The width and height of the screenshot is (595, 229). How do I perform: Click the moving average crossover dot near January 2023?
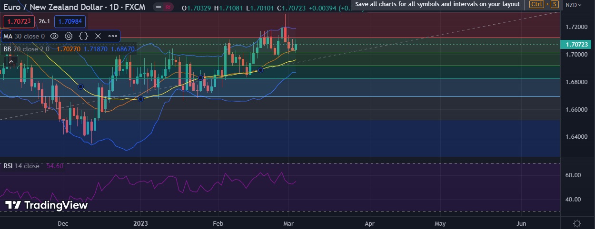point(140,99)
